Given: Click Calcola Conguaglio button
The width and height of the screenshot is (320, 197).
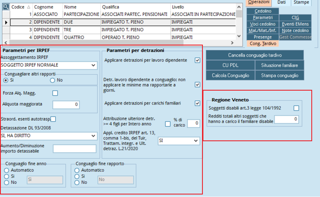Looking at the screenshot, I should tap(230, 75).
